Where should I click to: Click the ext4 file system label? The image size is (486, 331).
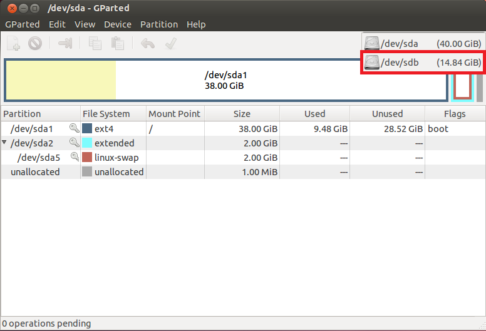pyautogui.click(x=104, y=129)
